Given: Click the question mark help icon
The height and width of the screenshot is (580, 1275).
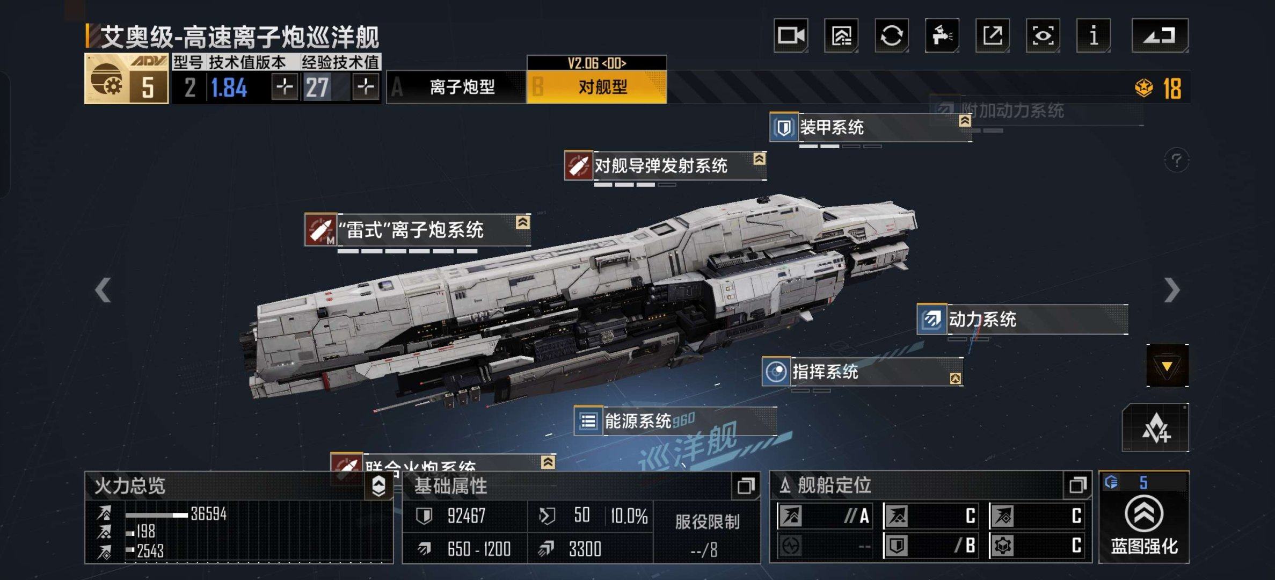Looking at the screenshot, I should pos(1176,160).
